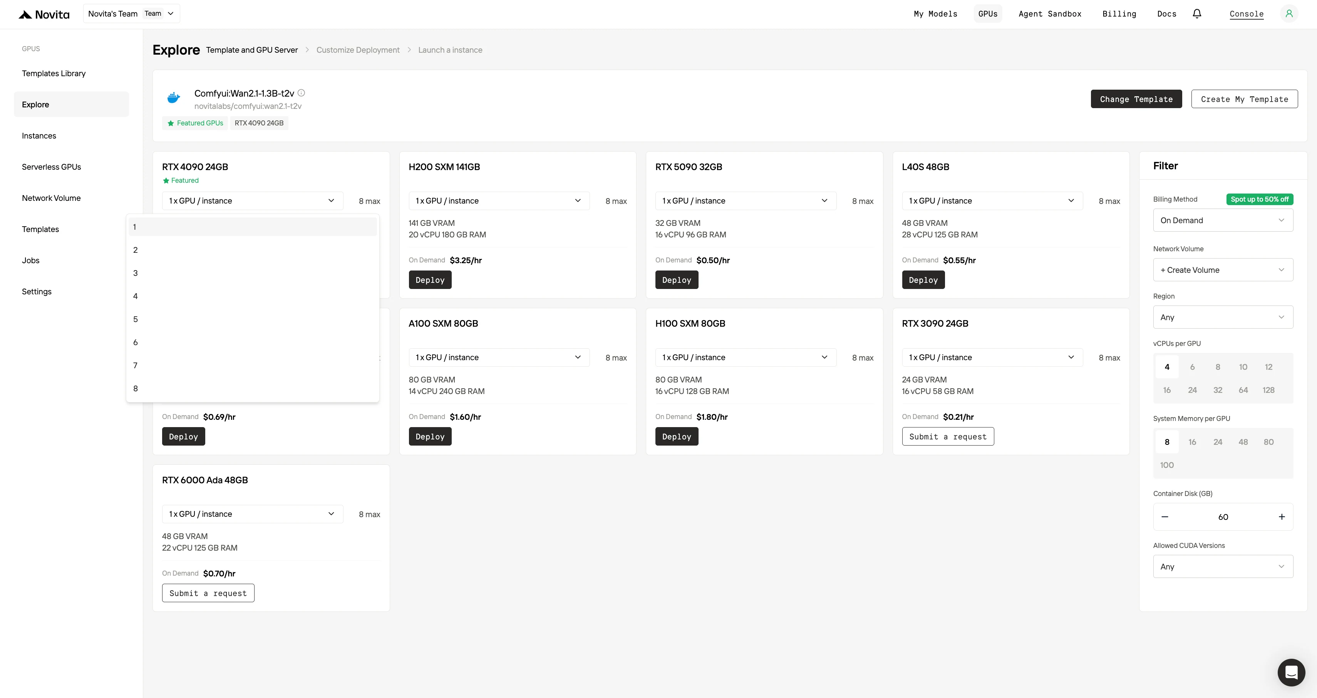1317x698 pixels.
Task: Set vCPUs per GPU to 4
Action: point(1167,367)
